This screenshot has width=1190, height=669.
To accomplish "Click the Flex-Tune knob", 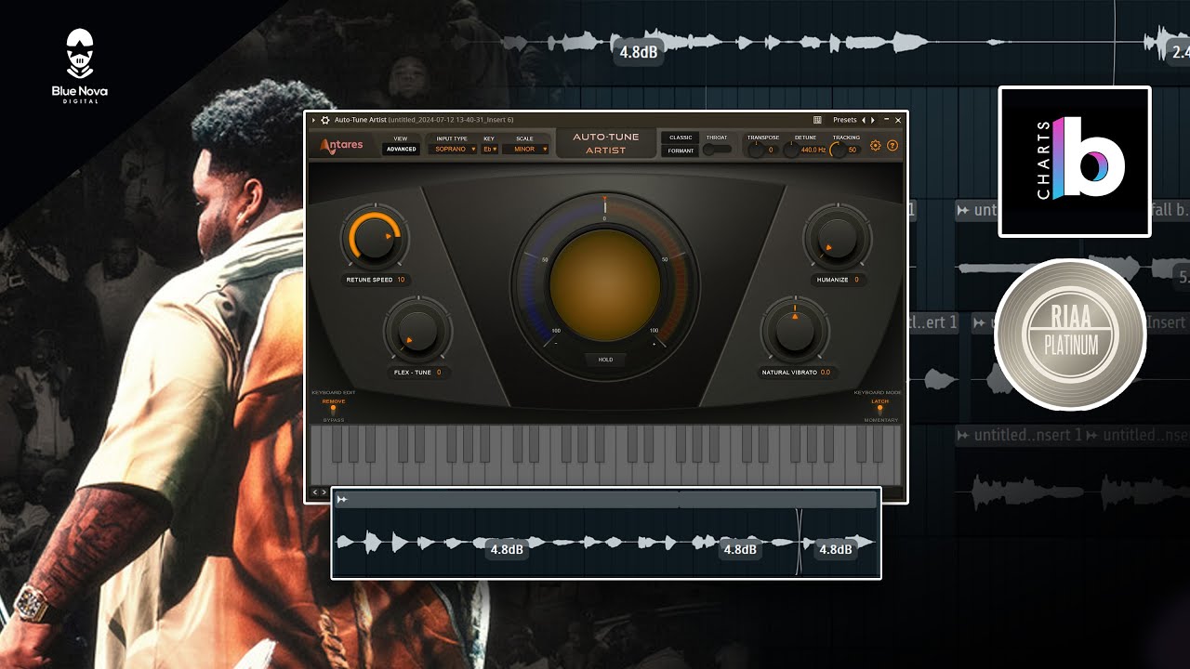I will [x=417, y=330].
